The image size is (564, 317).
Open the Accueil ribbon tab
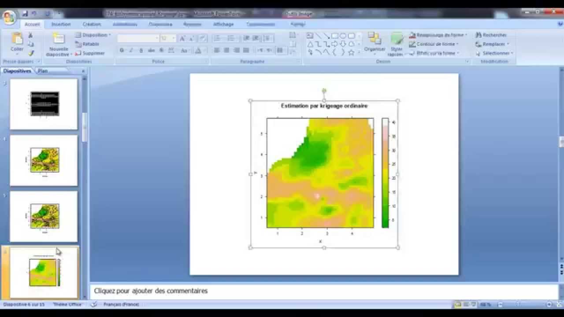point(32,24)
